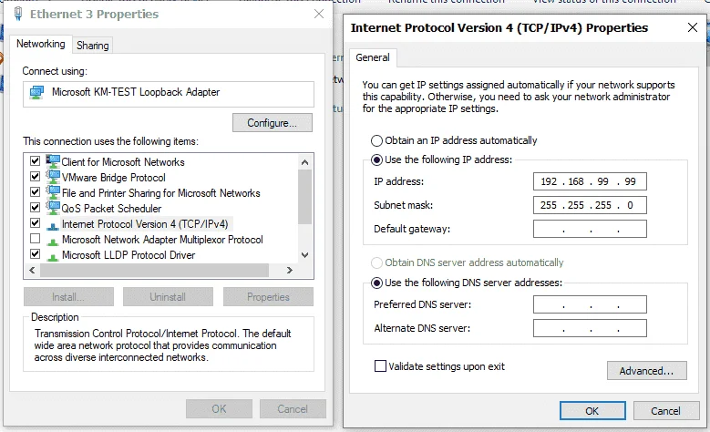Screen dimensions: 710x432
Task: Click the Loopback Adapter network icon
Action: [36, 92]
